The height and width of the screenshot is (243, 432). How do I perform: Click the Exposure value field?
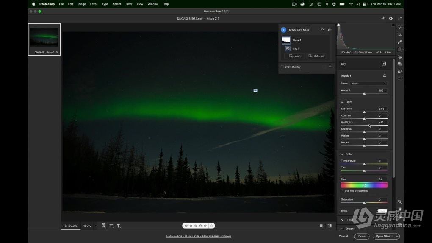pyautogui.click(x=382, y=109)
